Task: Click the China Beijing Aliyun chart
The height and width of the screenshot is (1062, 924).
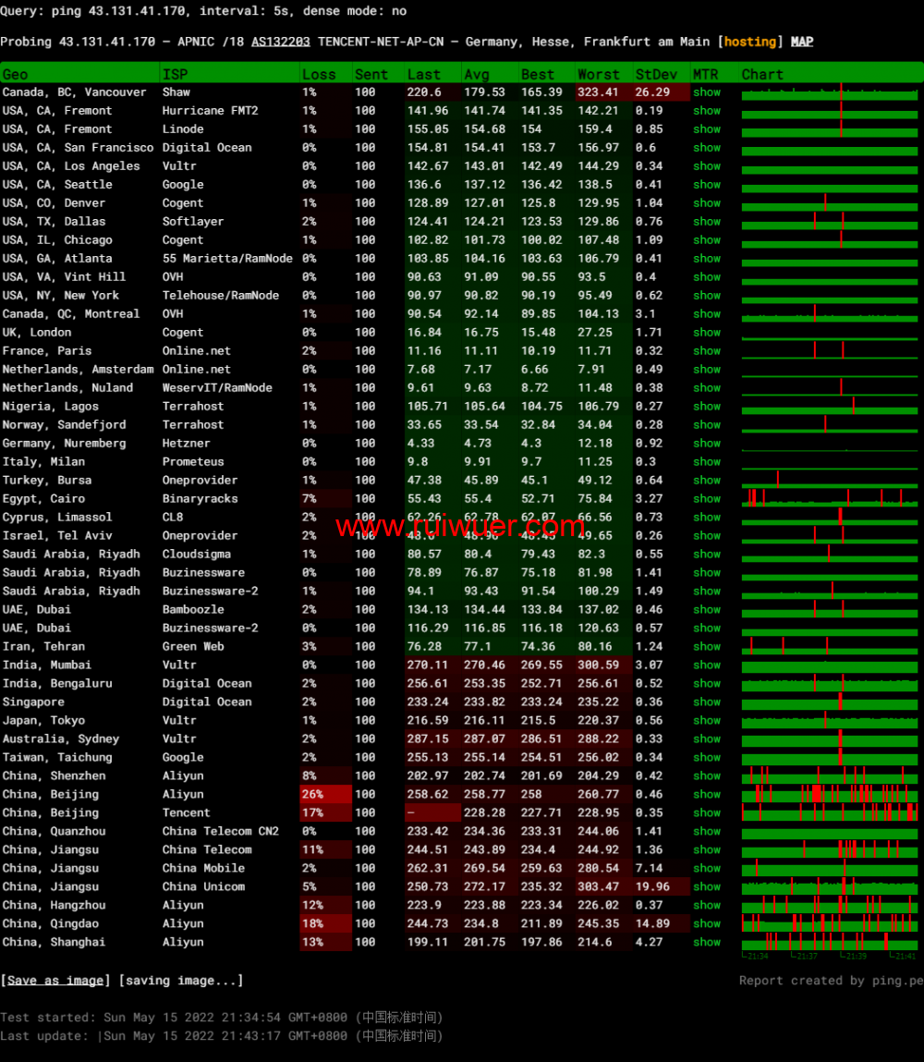Action: pos(830,795)
